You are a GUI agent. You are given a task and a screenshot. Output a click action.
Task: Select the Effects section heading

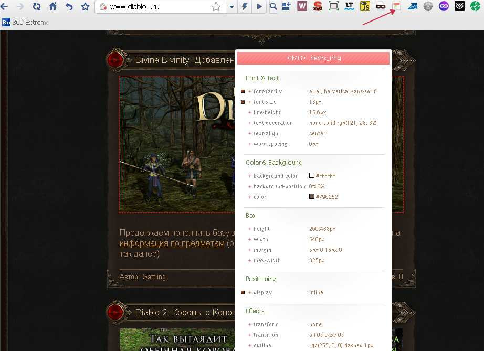pyautogui.click(x=255, y=311)
